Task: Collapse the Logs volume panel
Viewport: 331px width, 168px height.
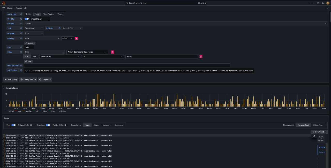Action: (x=4, y=88)
